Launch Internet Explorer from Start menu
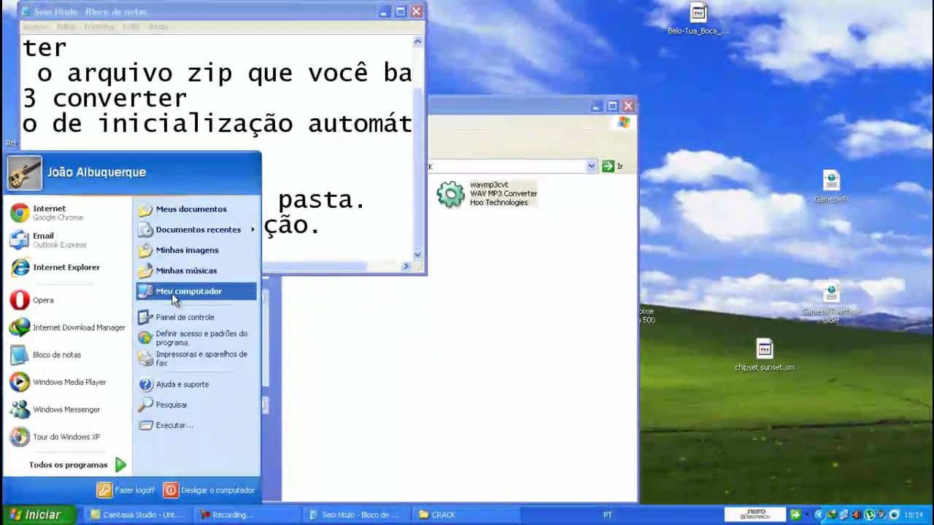The height and width of the screenshot is (525, 934). (x=68, y=268)
